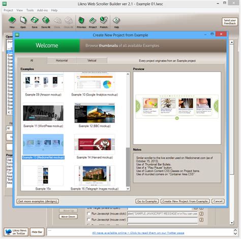Save the project using the Save icon

pyautogui.click(x=35, y=20)
